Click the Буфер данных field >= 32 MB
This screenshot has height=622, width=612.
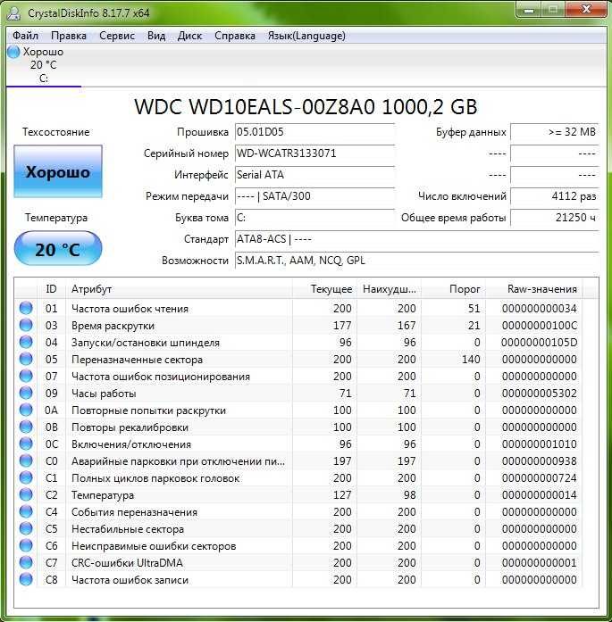point(555,132)
